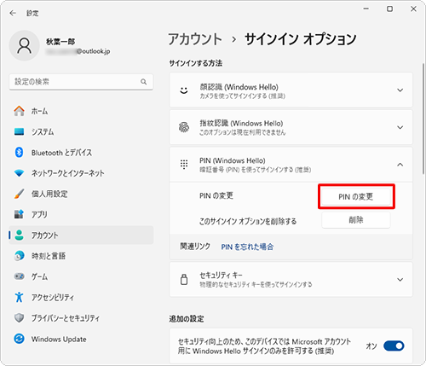Click the プライバシー shield icon
426x366 pixels.
point(19,318)
